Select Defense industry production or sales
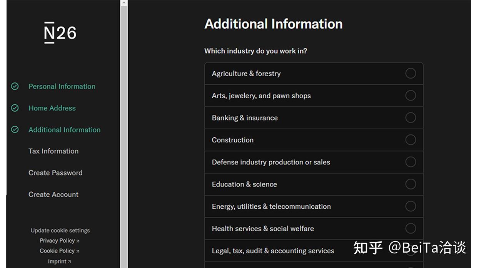 point(410,162)
